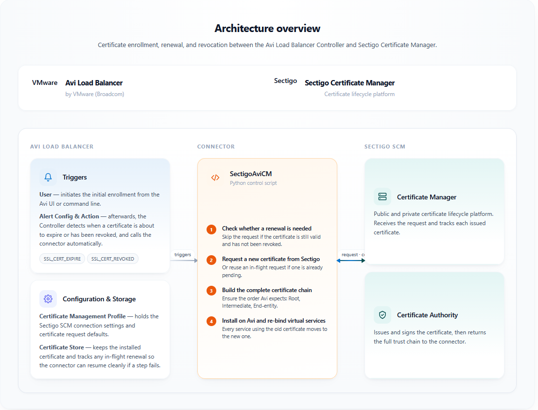The image size is (538, 410).
Task: Click 'Certificate lifecycle platform' subtitle
Action: 359,94
